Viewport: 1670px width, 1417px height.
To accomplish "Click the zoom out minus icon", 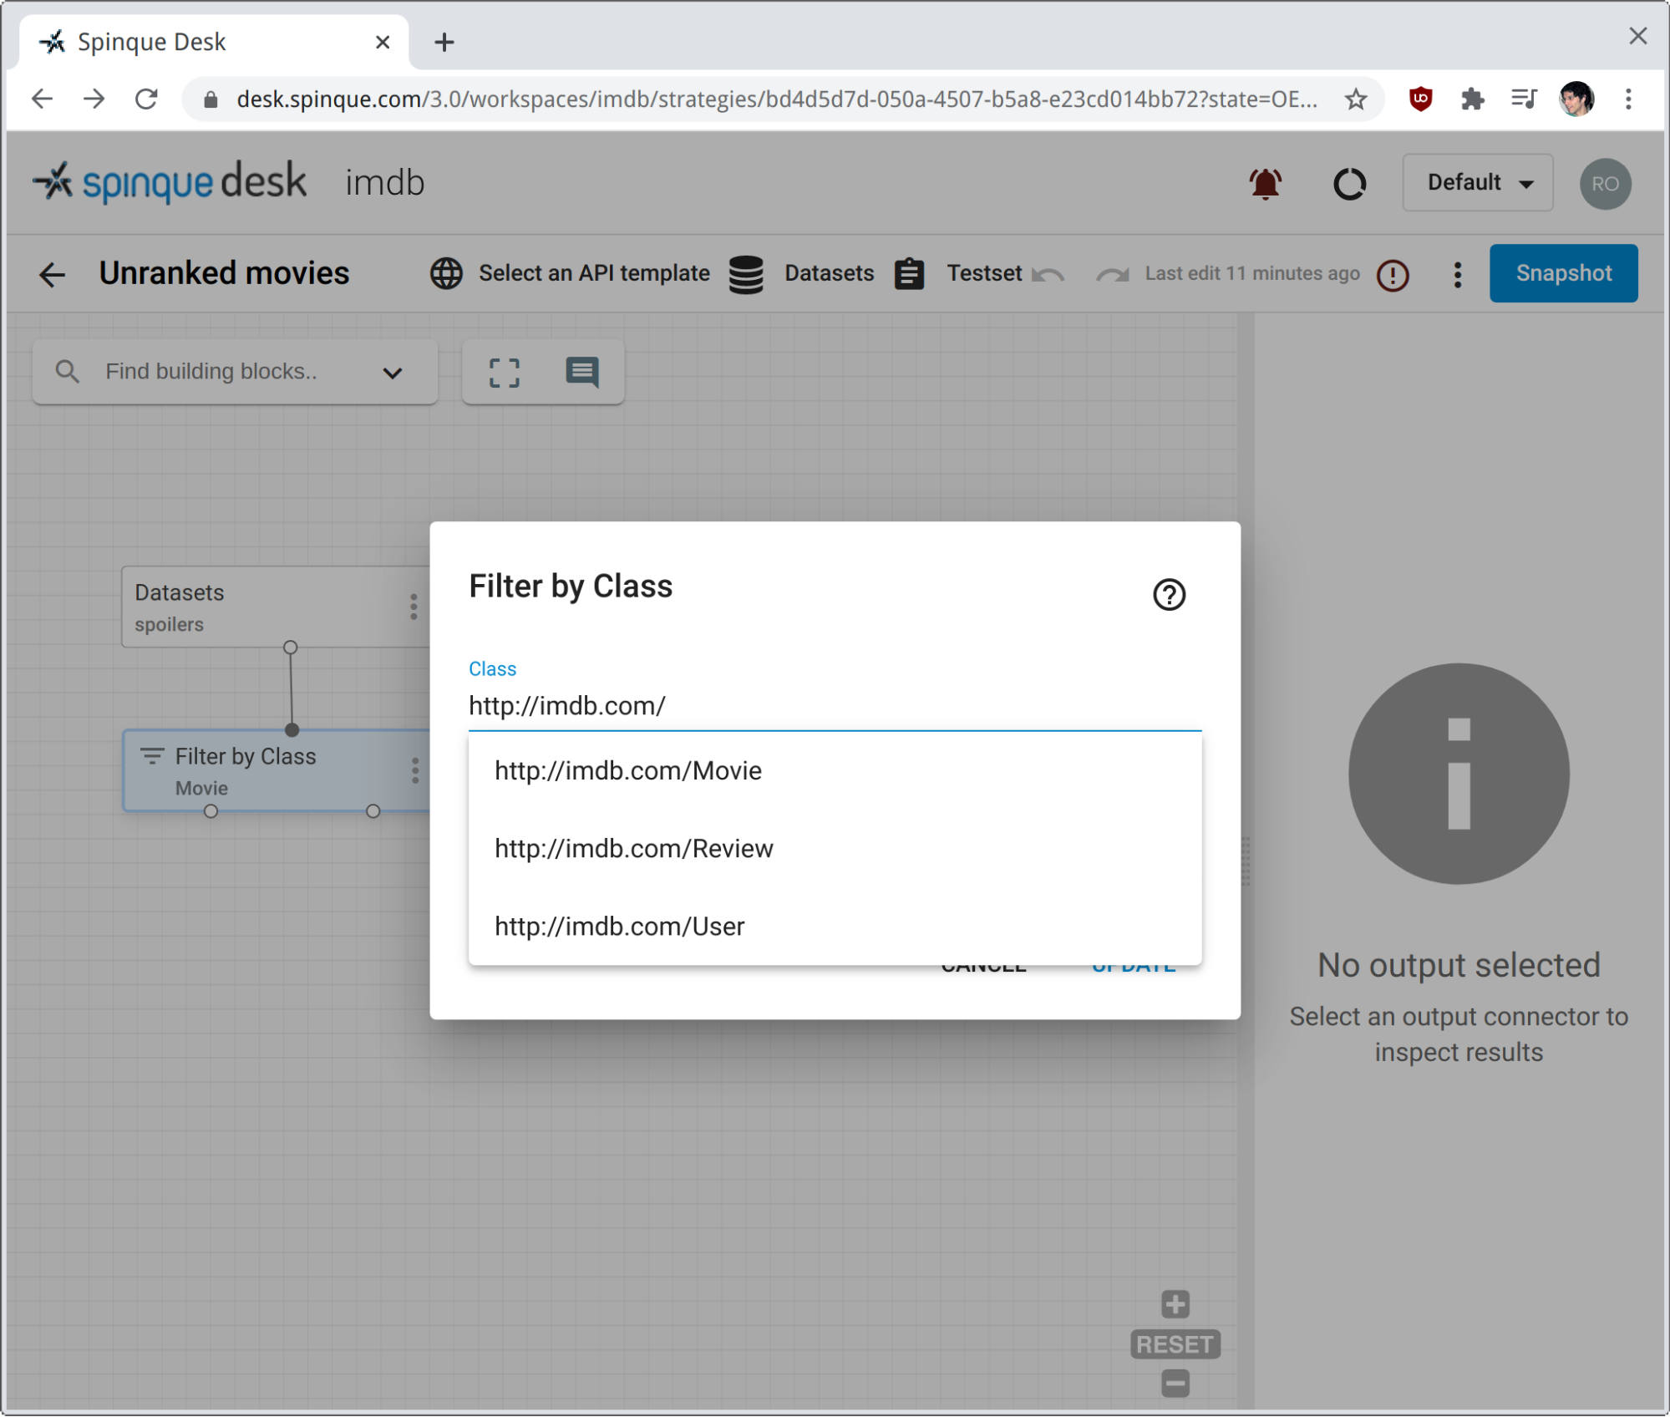I will tap(1175, 1384).
